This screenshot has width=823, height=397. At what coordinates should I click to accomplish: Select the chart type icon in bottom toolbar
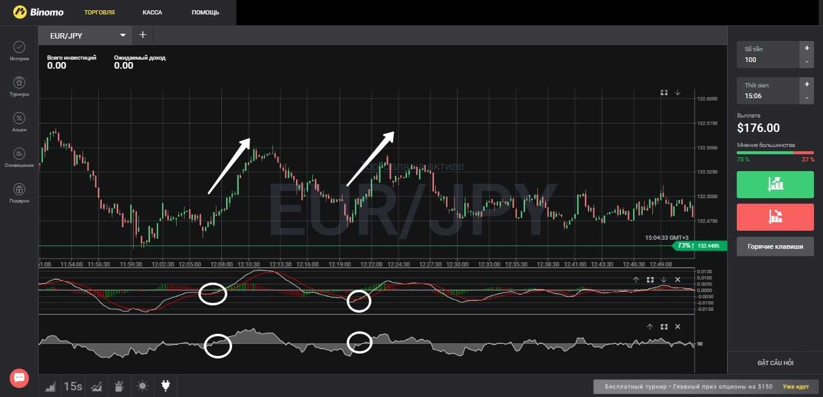point(51,386)
